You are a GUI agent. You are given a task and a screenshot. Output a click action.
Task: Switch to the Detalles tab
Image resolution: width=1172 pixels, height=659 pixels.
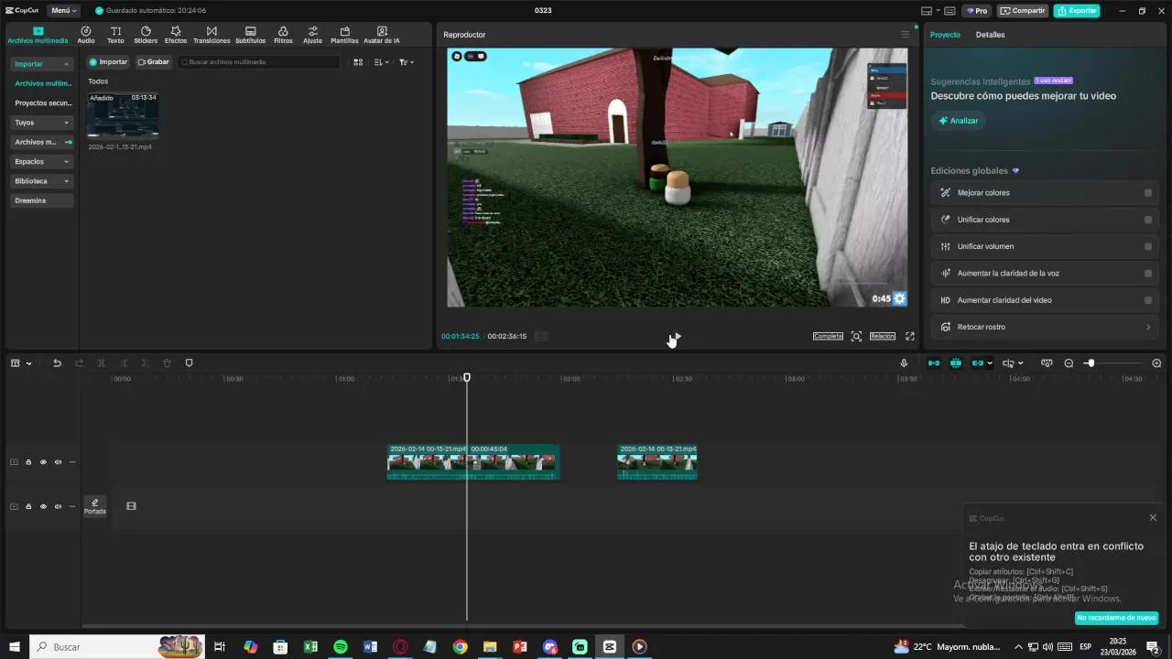pos(990,35)
